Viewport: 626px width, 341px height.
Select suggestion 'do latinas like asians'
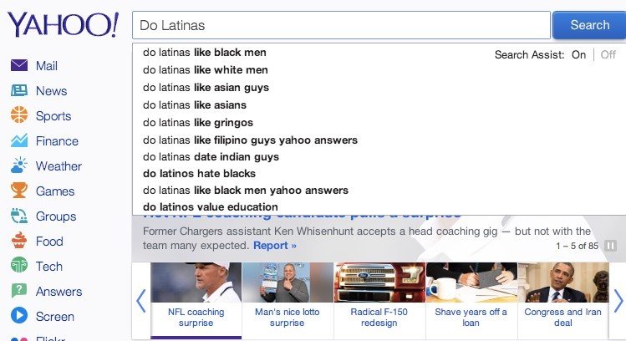[195, 105]
